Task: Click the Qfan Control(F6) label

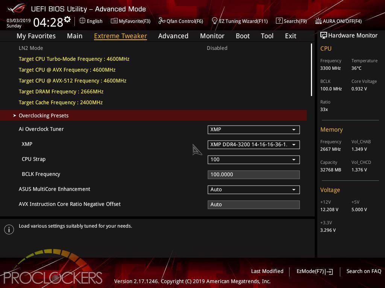Action: pos(185,21)
